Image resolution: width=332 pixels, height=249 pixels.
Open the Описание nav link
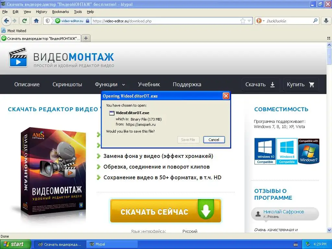click(27, 84)
